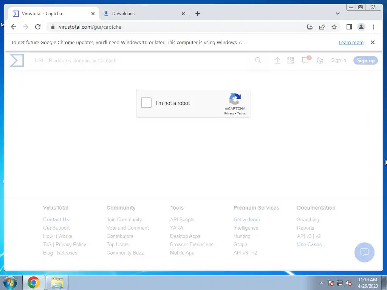This screenshot has width=387, height=290.
Task: Click the upload file arrow icon
Action: point(277,60)
